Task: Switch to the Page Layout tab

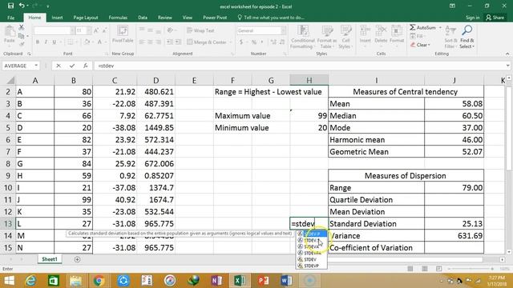Action: 86,18
